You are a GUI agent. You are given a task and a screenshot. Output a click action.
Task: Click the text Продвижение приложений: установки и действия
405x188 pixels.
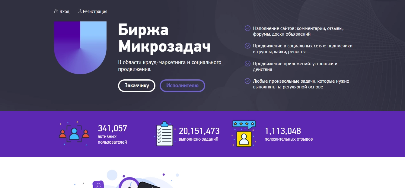pos(295,66)
